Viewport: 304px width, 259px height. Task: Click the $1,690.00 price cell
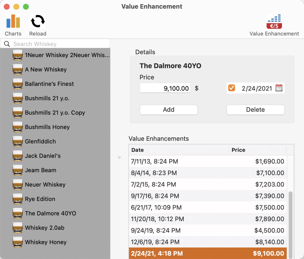click(x=270, y=161)
